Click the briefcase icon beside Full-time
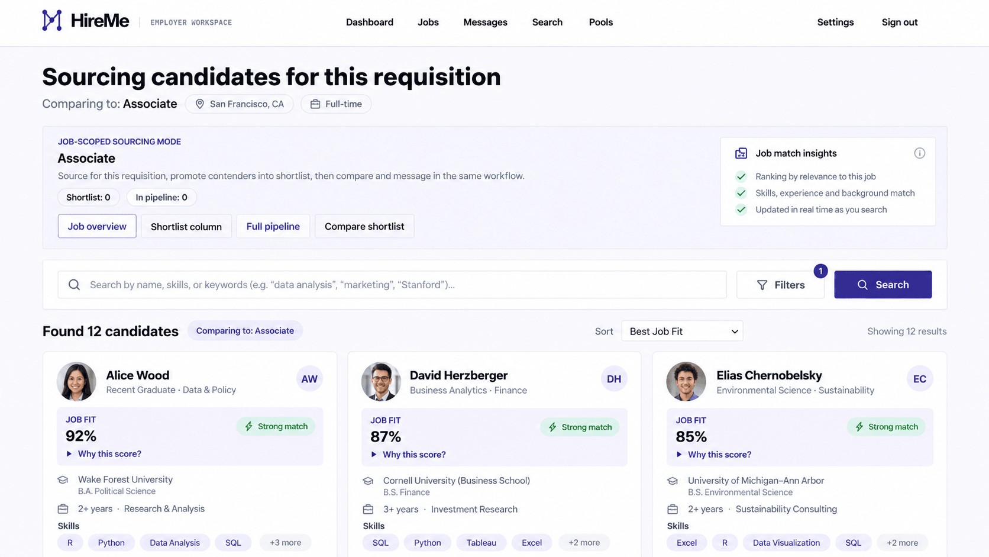Screen dimensions: 989x557 click(x=315, y=104)
